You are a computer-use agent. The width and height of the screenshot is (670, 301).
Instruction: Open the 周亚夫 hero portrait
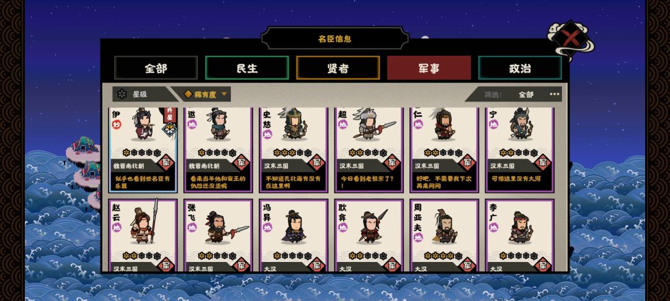click(444, 226)
